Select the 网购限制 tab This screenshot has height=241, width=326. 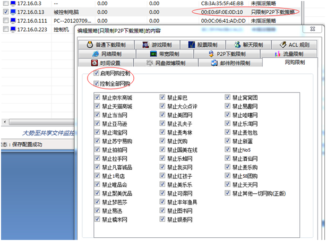coord(290,62)
